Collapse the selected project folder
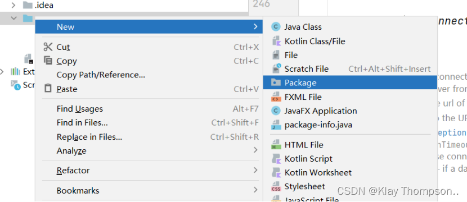 14,19
